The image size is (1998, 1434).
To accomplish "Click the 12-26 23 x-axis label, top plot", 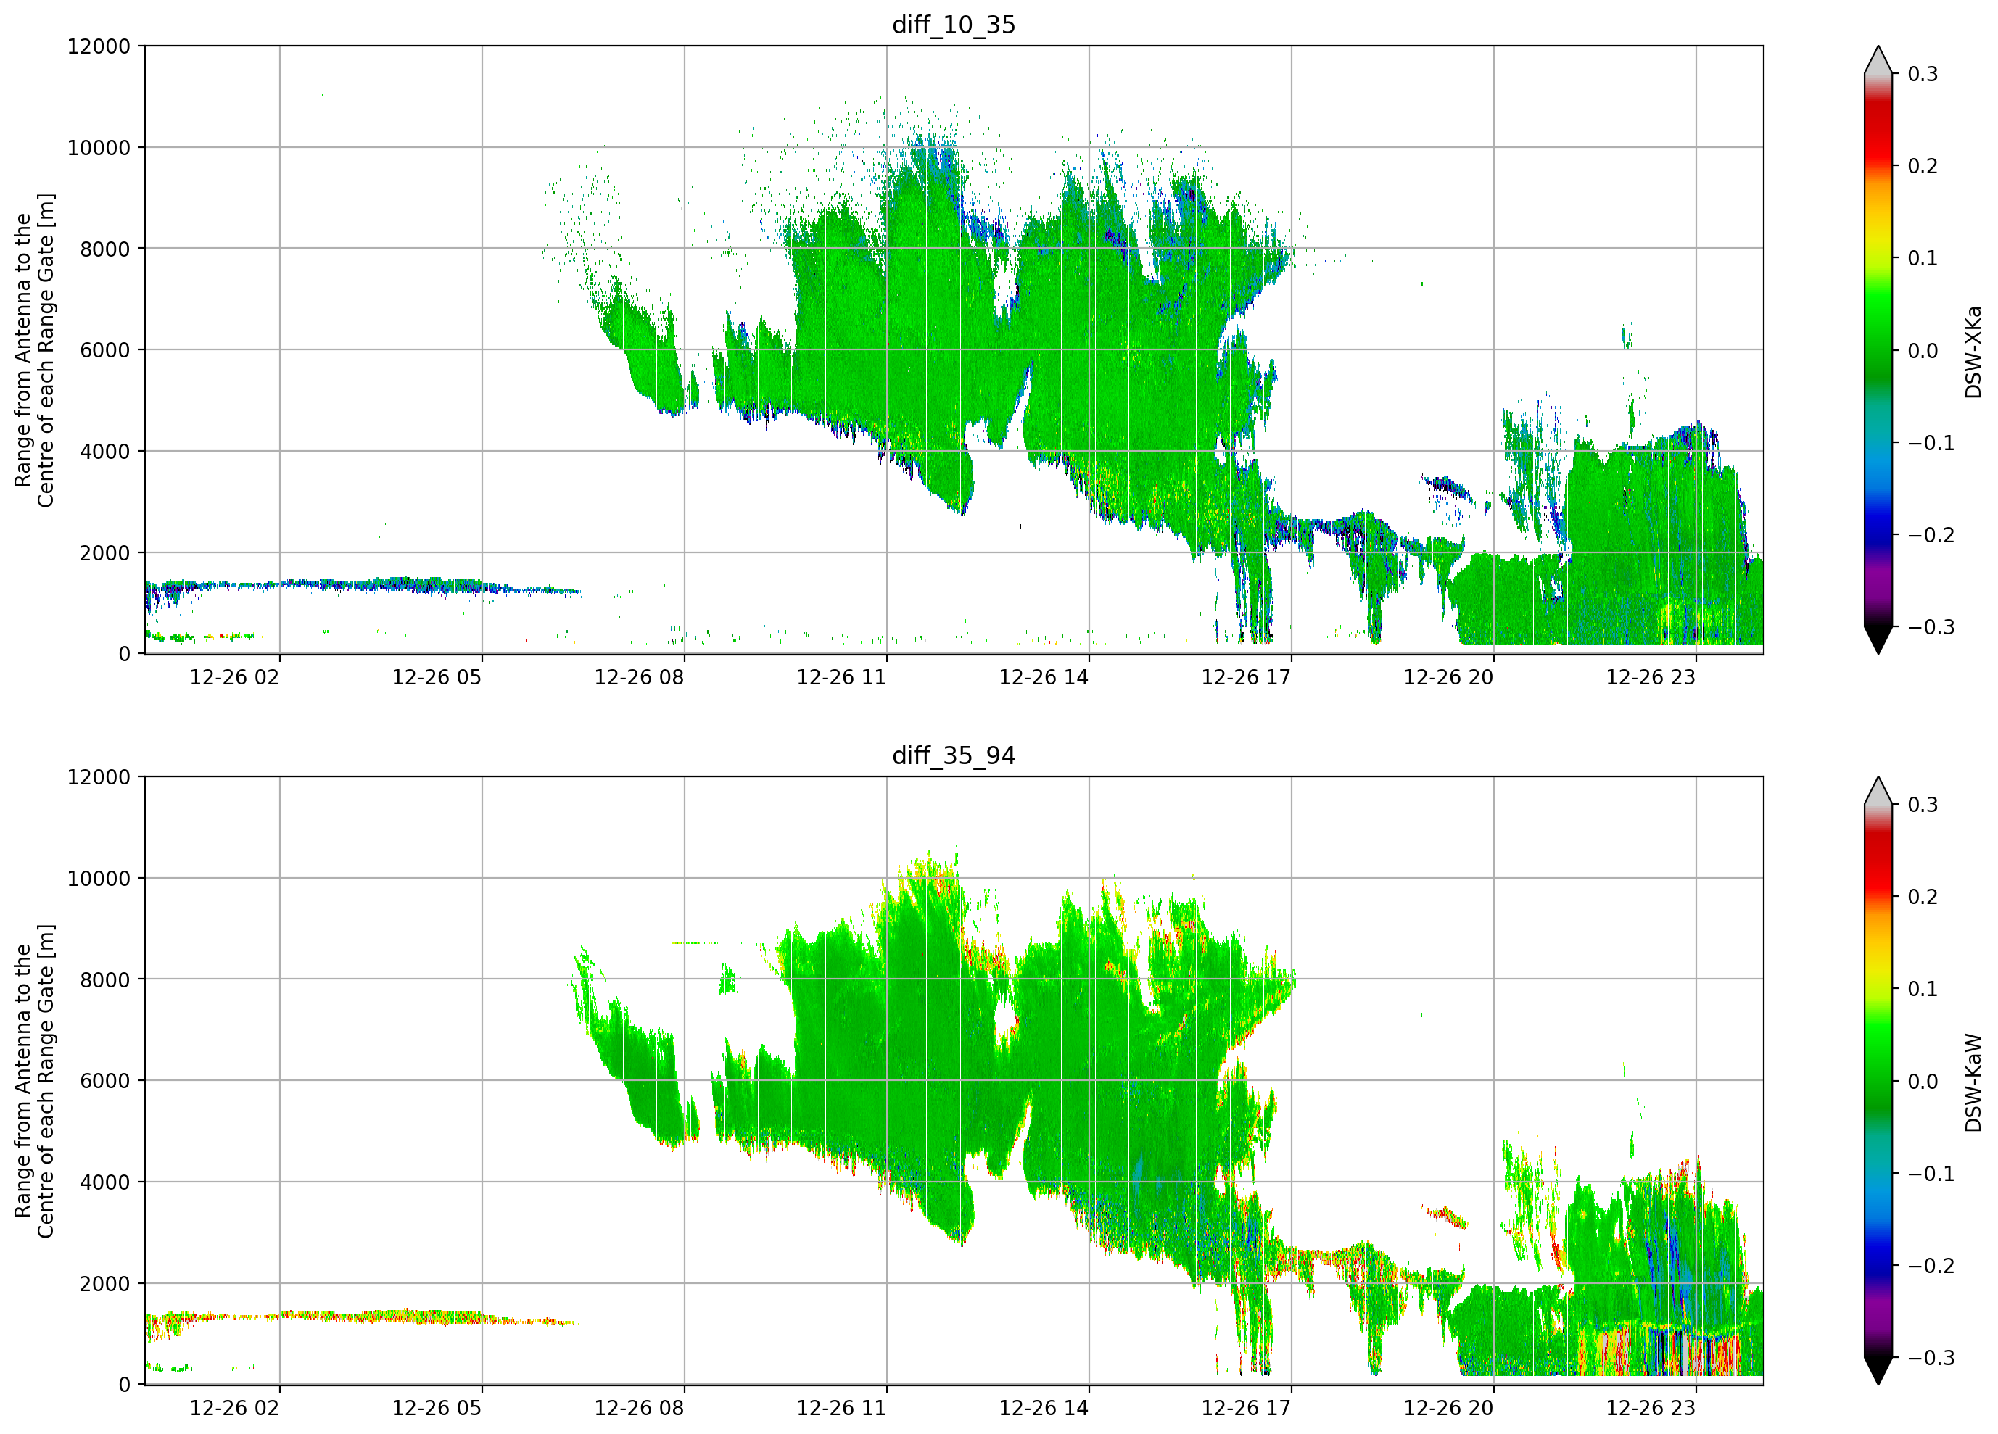I will 1651,677.
